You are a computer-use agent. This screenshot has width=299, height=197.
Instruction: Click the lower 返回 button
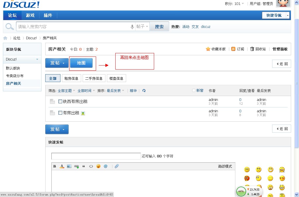[281, 129]
